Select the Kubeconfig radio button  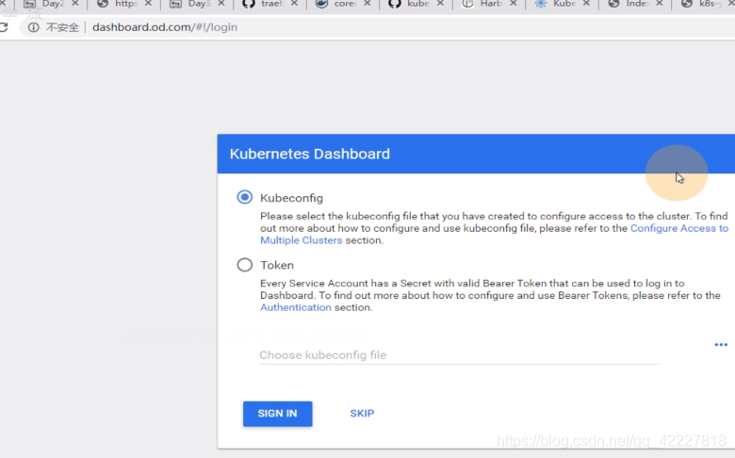pyautogui.click(x=244, y=197)
